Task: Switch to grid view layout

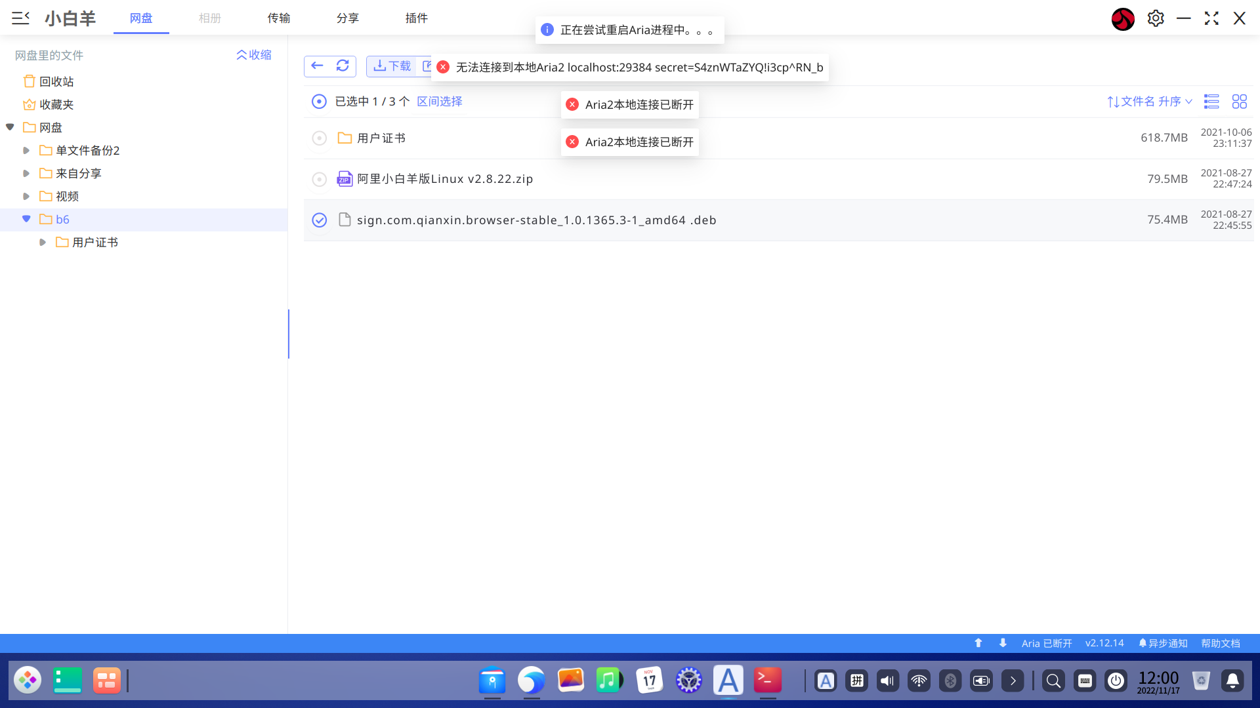Action: pyautogui.click(x=1239, y=102)
